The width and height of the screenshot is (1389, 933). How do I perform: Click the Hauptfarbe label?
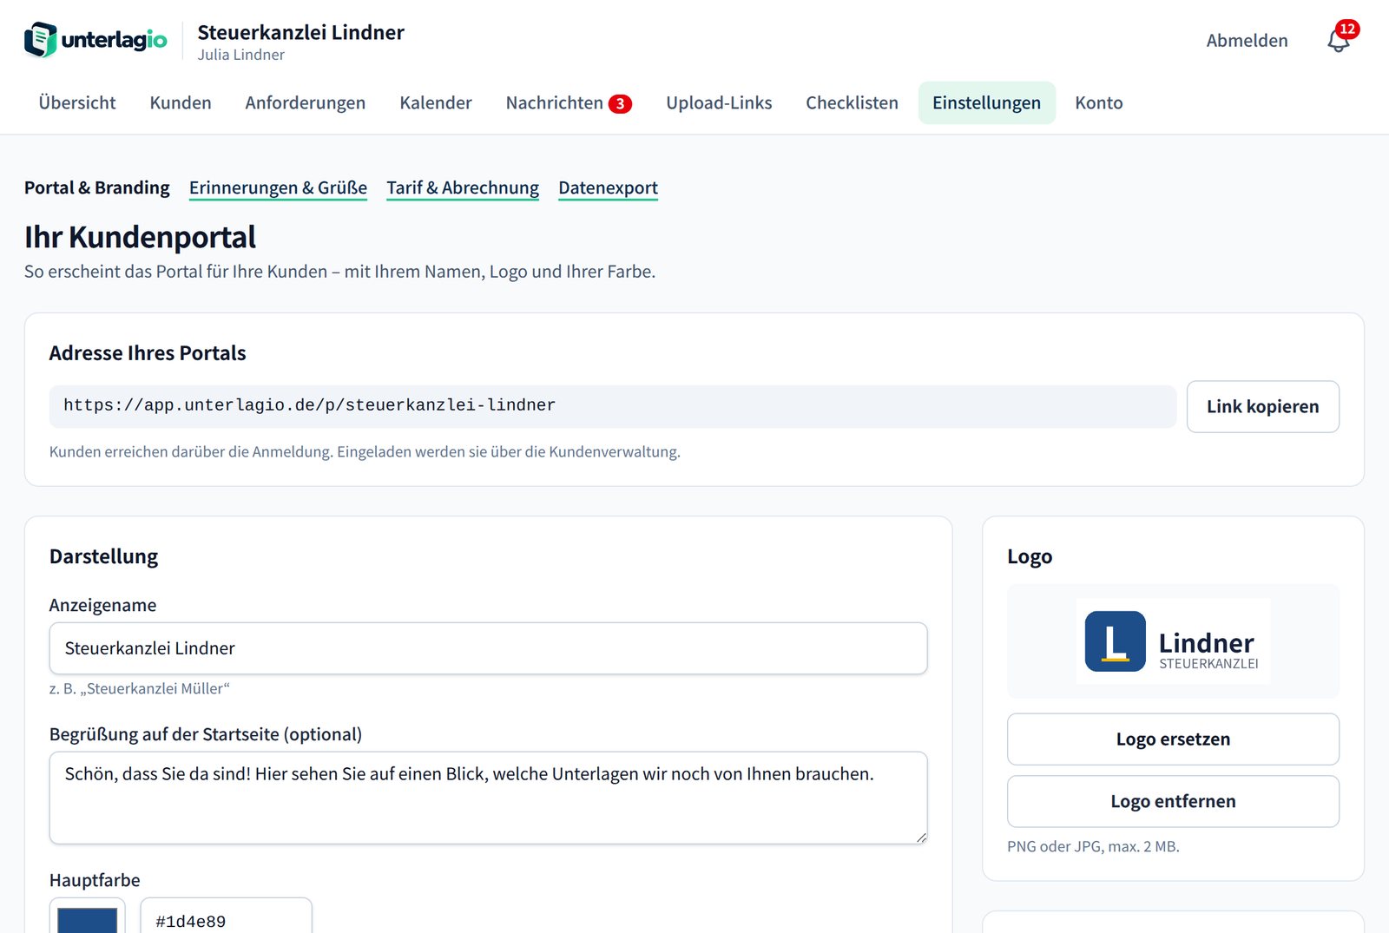point(95,880)
